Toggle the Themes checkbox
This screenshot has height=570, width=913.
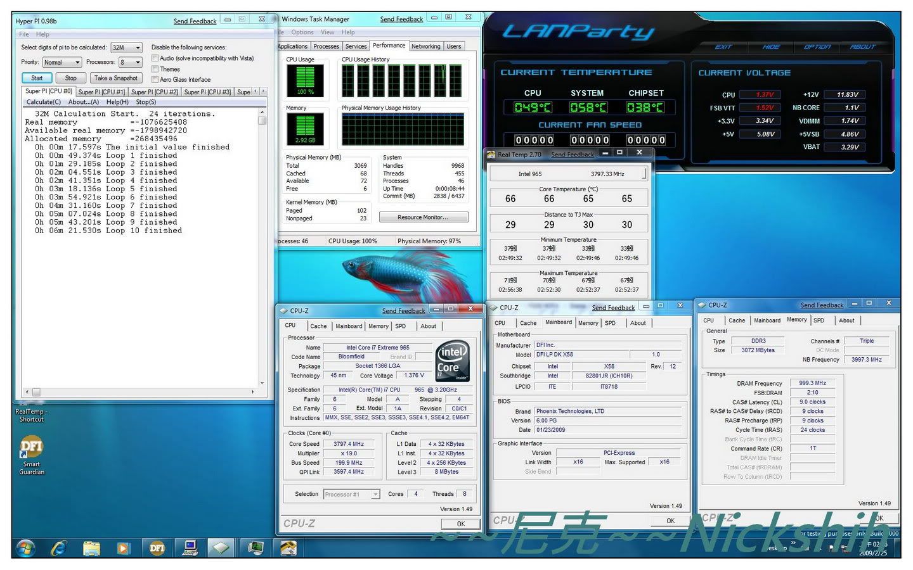click(155, 69)
